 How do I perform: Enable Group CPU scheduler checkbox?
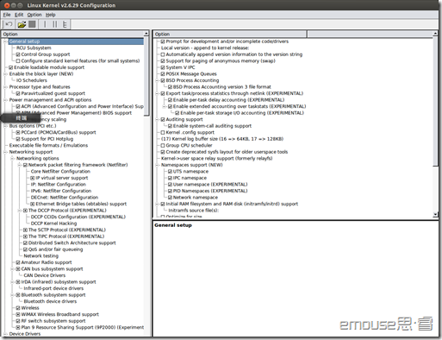click(163, 146)
